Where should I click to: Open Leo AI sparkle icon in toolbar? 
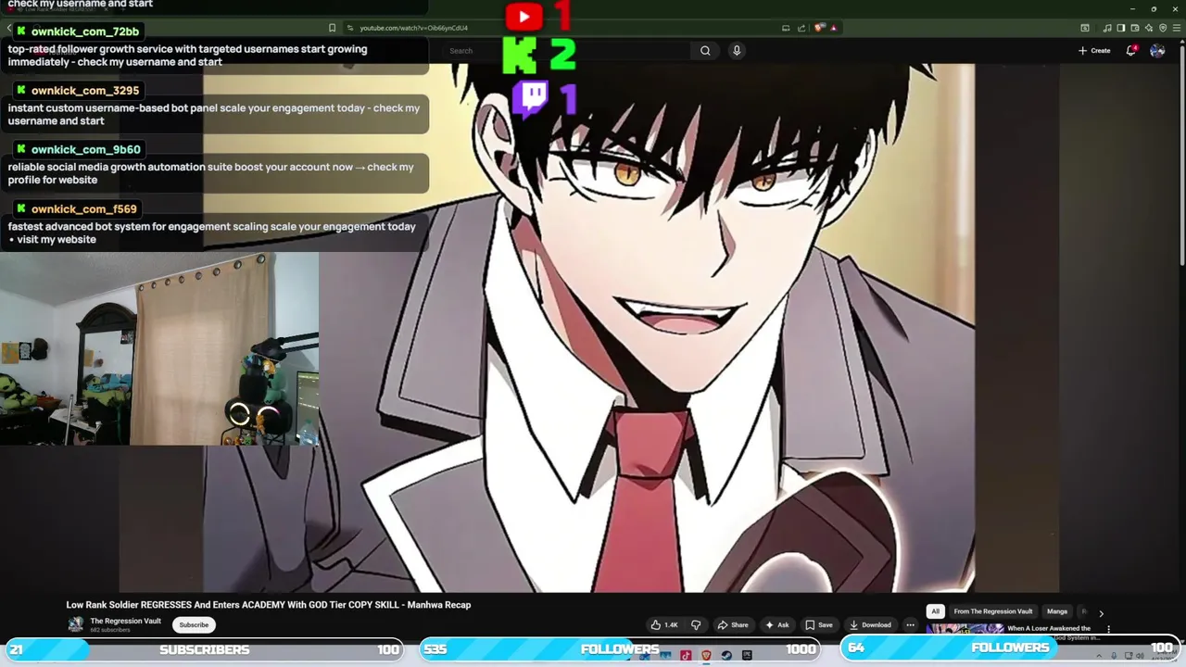pos(1149,28)
